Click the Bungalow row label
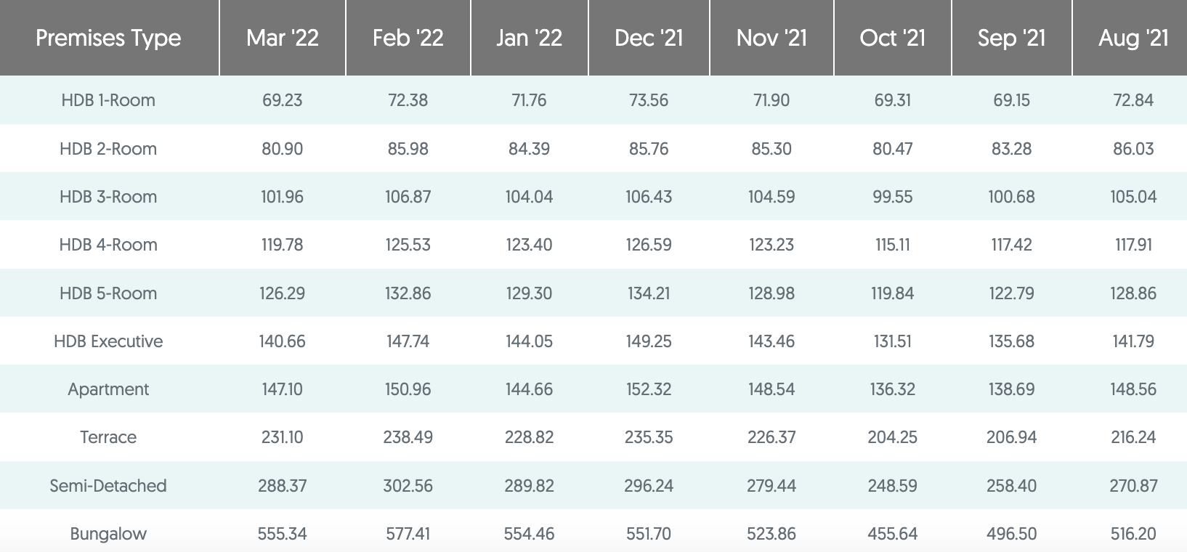 coord(108,534)
